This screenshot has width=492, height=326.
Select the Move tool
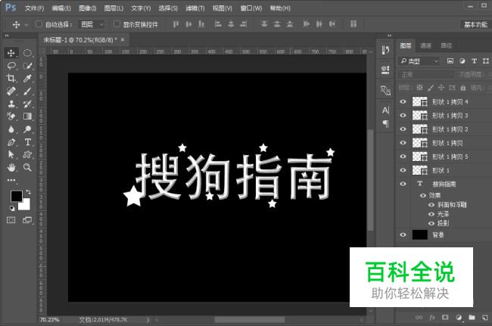tap(11, 53)
